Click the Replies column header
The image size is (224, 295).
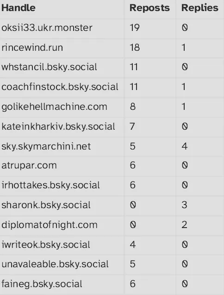point(199,8)
